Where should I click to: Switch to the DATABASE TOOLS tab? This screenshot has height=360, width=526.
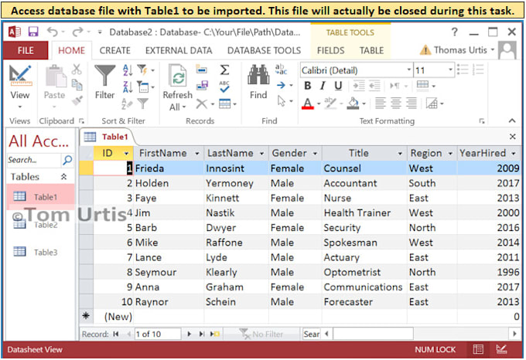264,50
